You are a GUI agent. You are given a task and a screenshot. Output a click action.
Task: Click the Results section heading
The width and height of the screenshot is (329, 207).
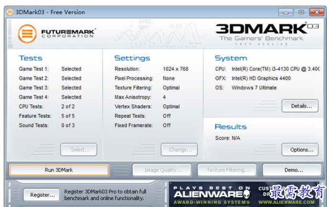click(x=230, y=126)
